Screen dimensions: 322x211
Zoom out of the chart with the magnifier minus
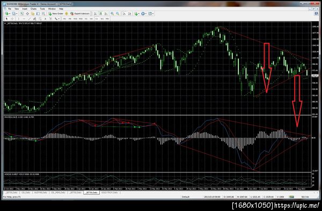coord(118,14)
